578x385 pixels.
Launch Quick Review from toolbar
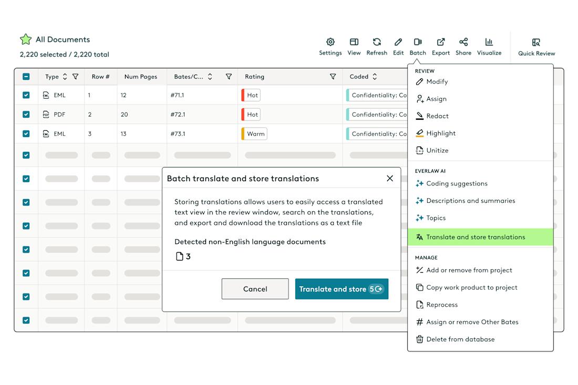(x=536, y=47)
